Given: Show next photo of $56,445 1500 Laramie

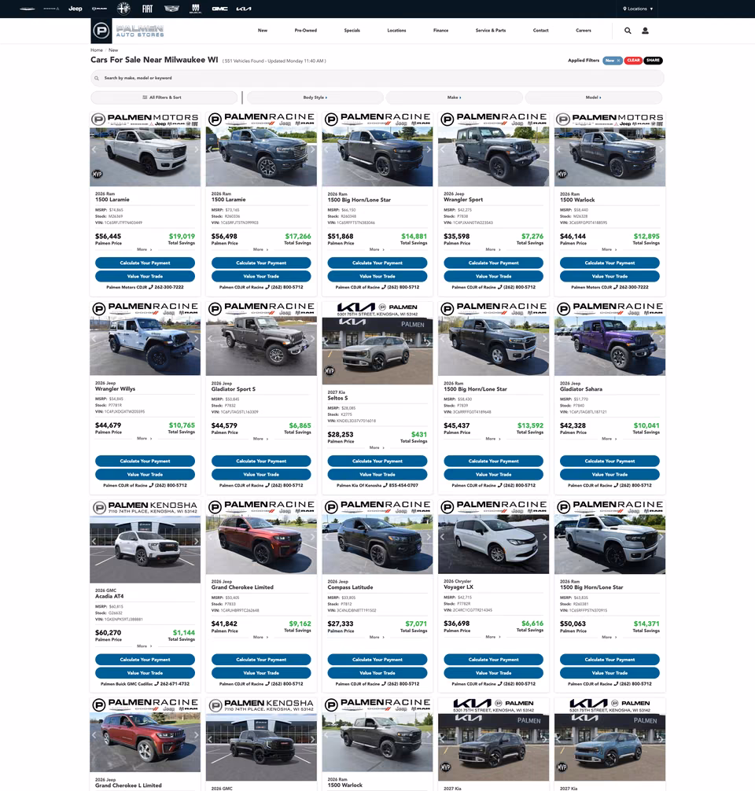Looking at the screenshot, I should click(x=197, y=149).
